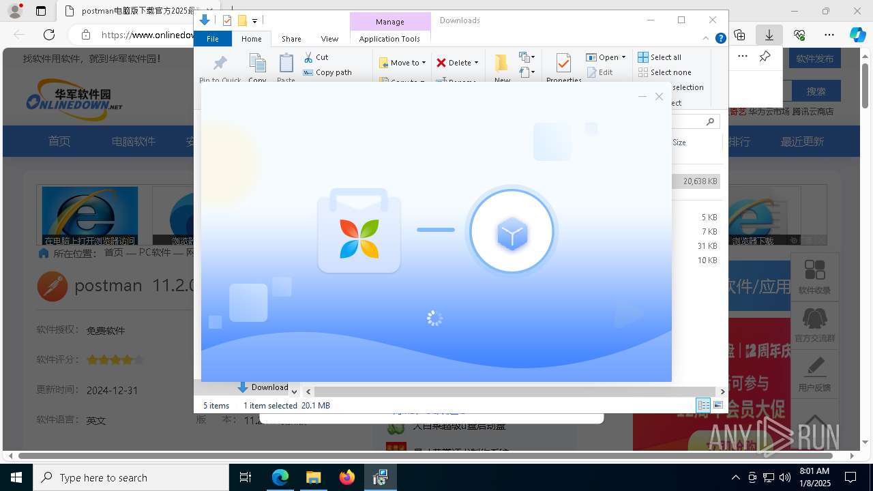873x491 pixels.
Task: Open the Open dropdown in ribbon
Action: click(x=606, y=57)
